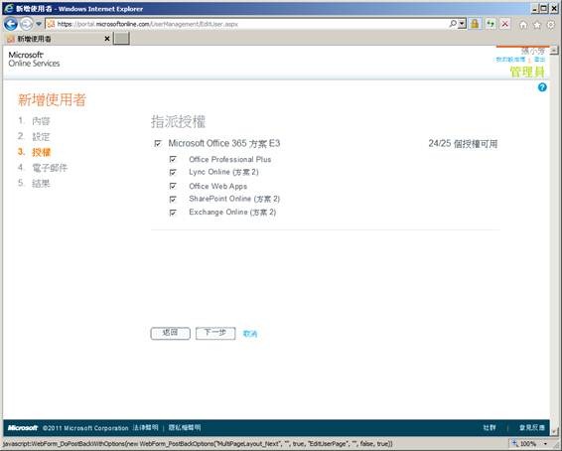Toggle Lync Online (方案 2) checkbox

(173, 172)
